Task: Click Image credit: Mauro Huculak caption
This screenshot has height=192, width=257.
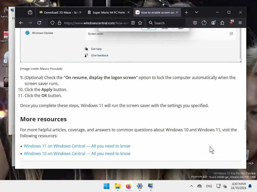Action: click(x=41, y=69)
